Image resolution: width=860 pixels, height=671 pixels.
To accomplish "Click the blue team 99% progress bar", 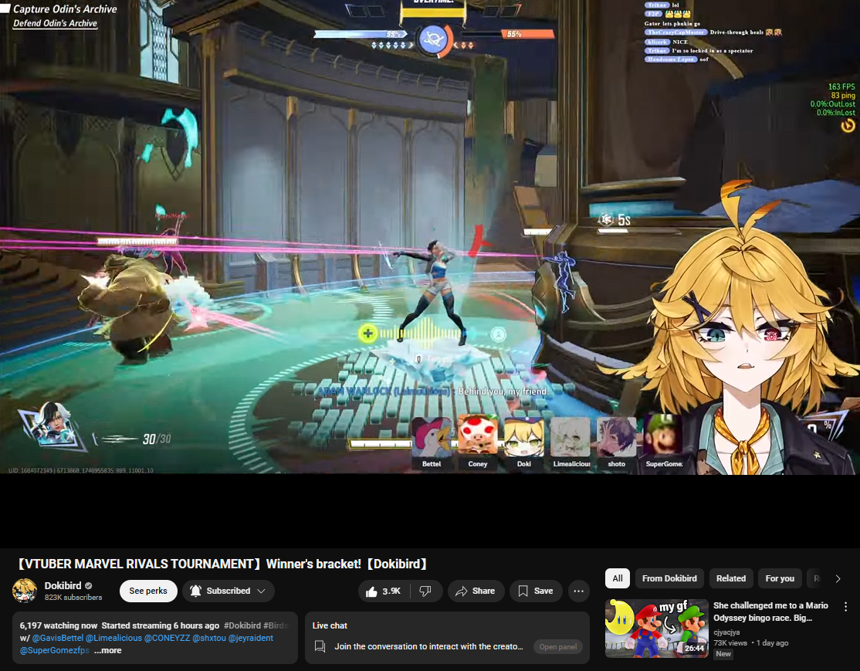I will 361,34.
